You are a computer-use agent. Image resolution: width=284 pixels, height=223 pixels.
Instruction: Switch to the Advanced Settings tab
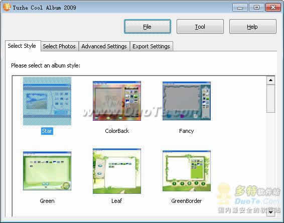104,46
